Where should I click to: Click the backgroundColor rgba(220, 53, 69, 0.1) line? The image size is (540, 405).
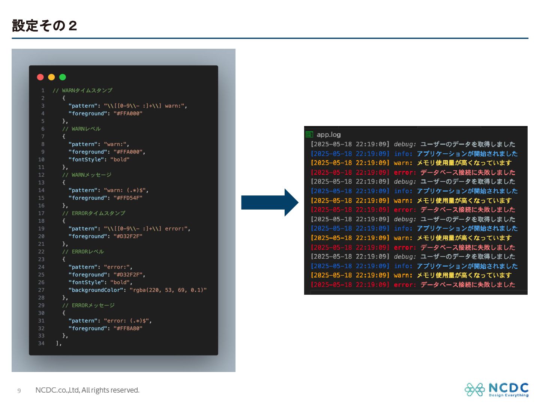(138, 290)
